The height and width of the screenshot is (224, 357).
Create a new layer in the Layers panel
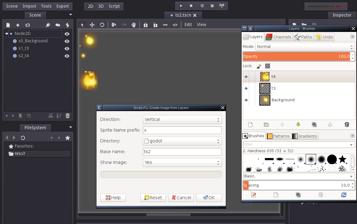250,125
